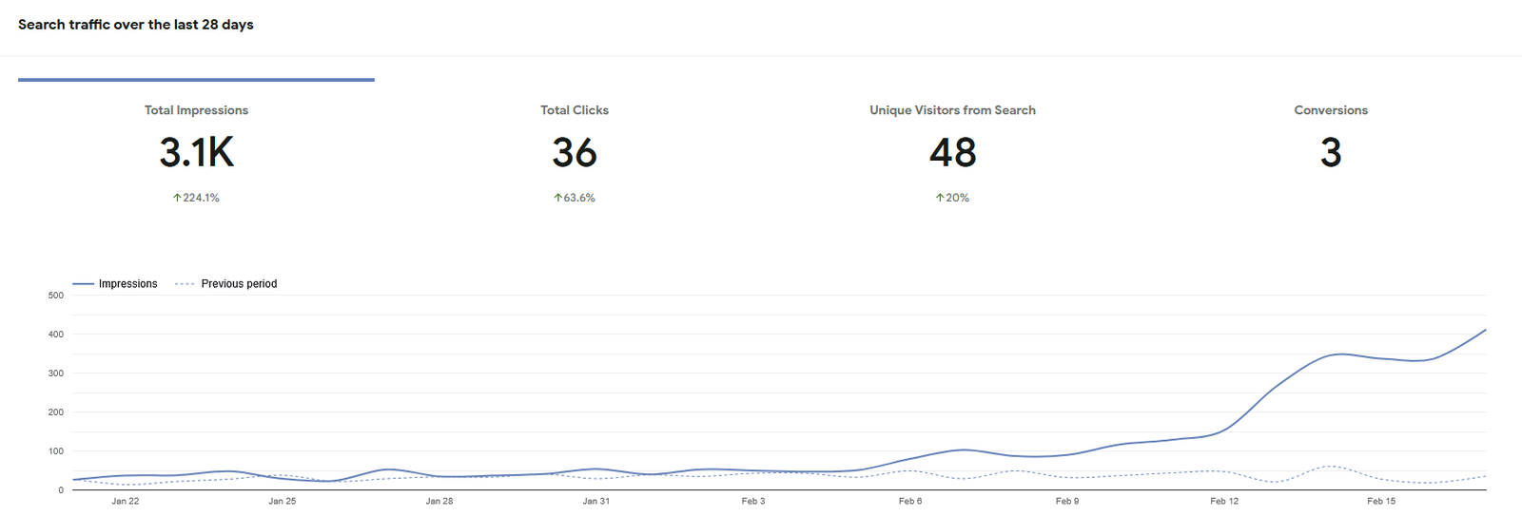The width and height of the screenshot is (1522, 517).
Task: Click the Search traffic over last 28 days heading
Action: (x=136, y=25)
